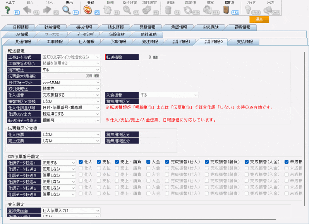Click the 表示 magnifying glass icon
The height and width of the screenshot is (224, 309).
pyautogui.click(x=67, y=10)
